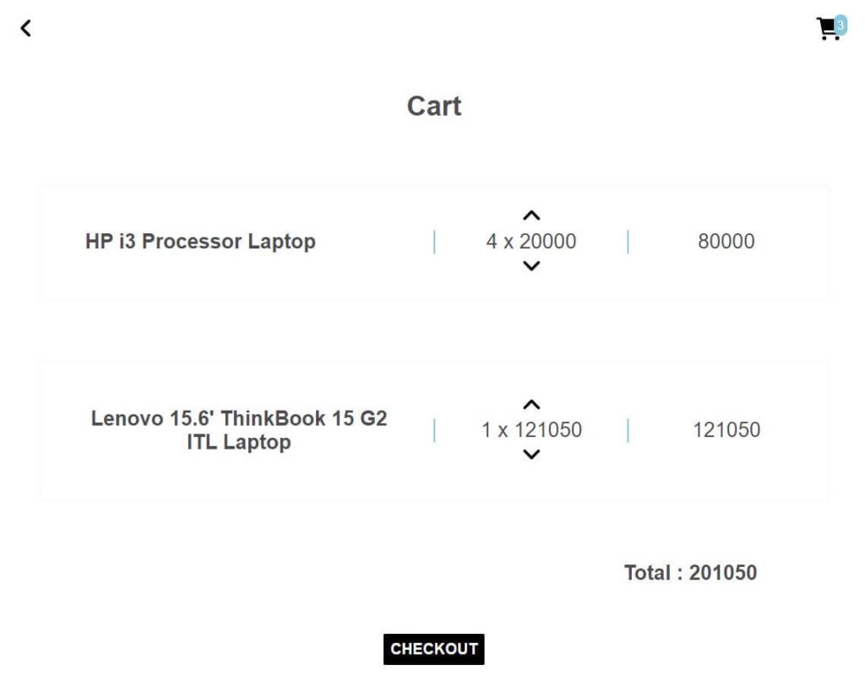Click the down chevron for Lenovo ThinkBook quantity
The height and width of the screenshot is (687, 865).
pyautogui.click(x=531, y=454)
